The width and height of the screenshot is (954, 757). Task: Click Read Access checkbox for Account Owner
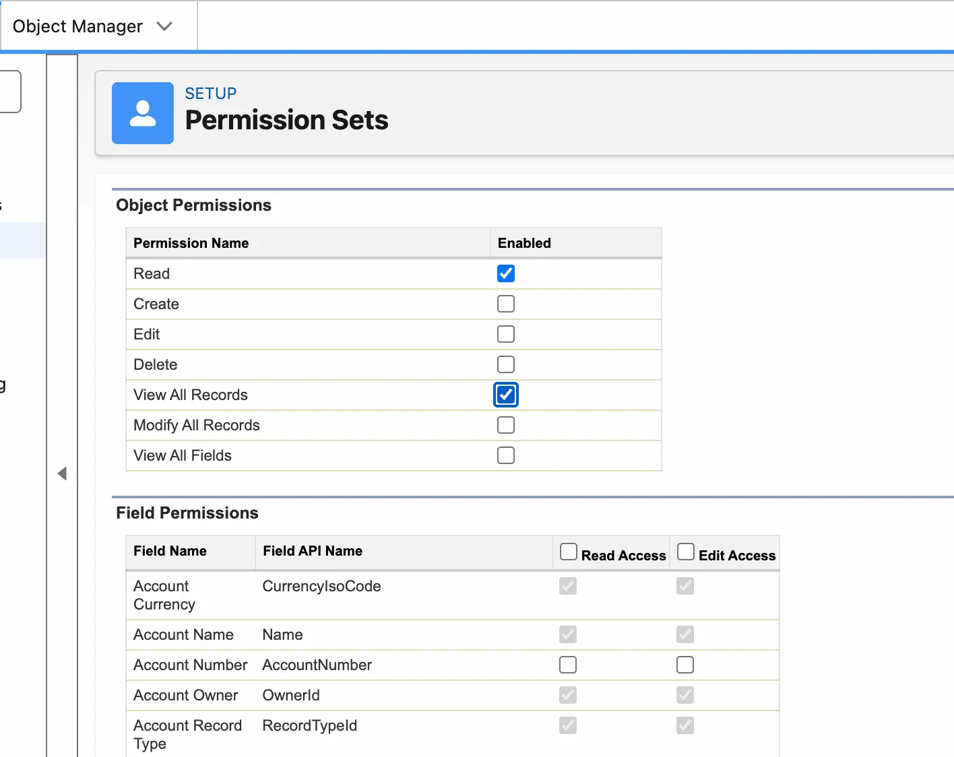[x=568, y=695]
